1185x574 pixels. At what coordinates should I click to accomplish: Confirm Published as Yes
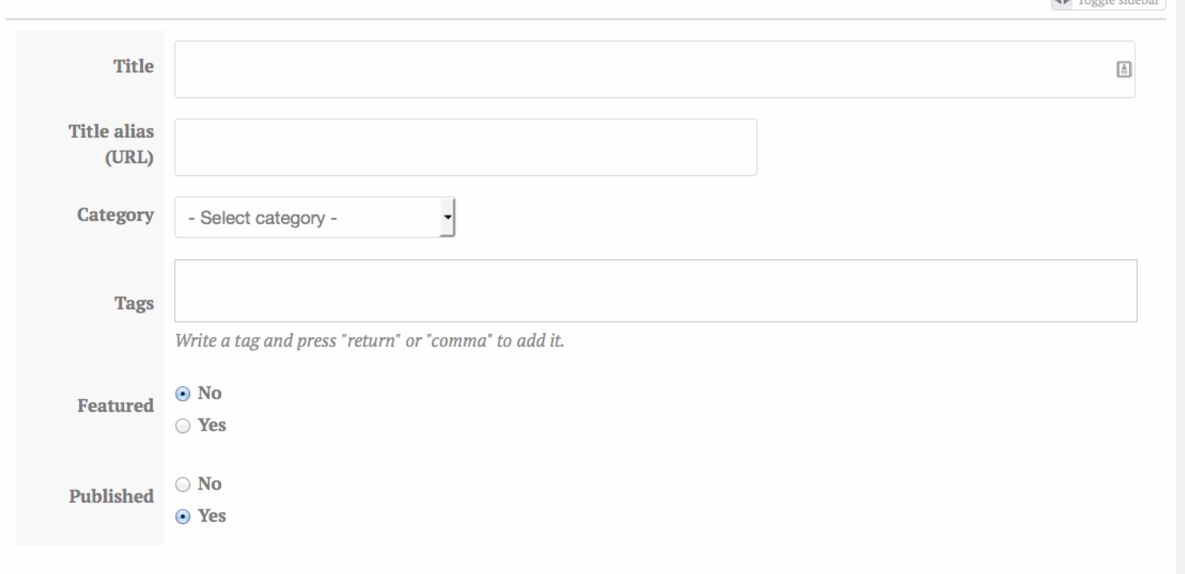[x=182, y=515]
